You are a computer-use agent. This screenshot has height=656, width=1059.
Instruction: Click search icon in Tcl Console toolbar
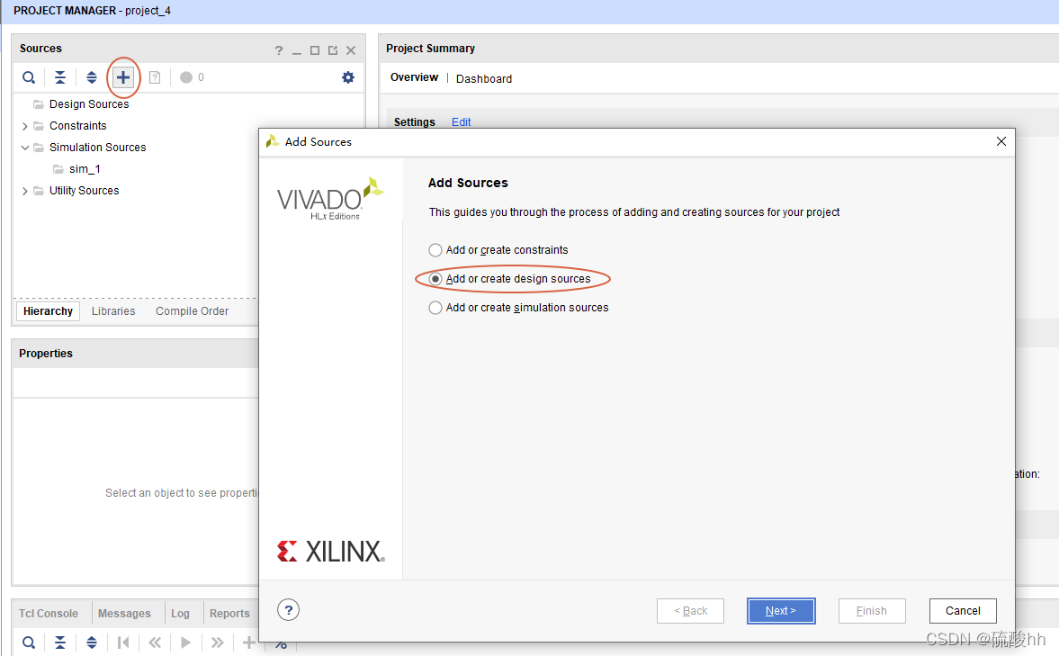click(29, 643)
